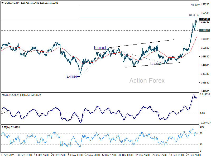
Task: Click the 27 Feb 20:00 time label
Action: tap(194, 155)
